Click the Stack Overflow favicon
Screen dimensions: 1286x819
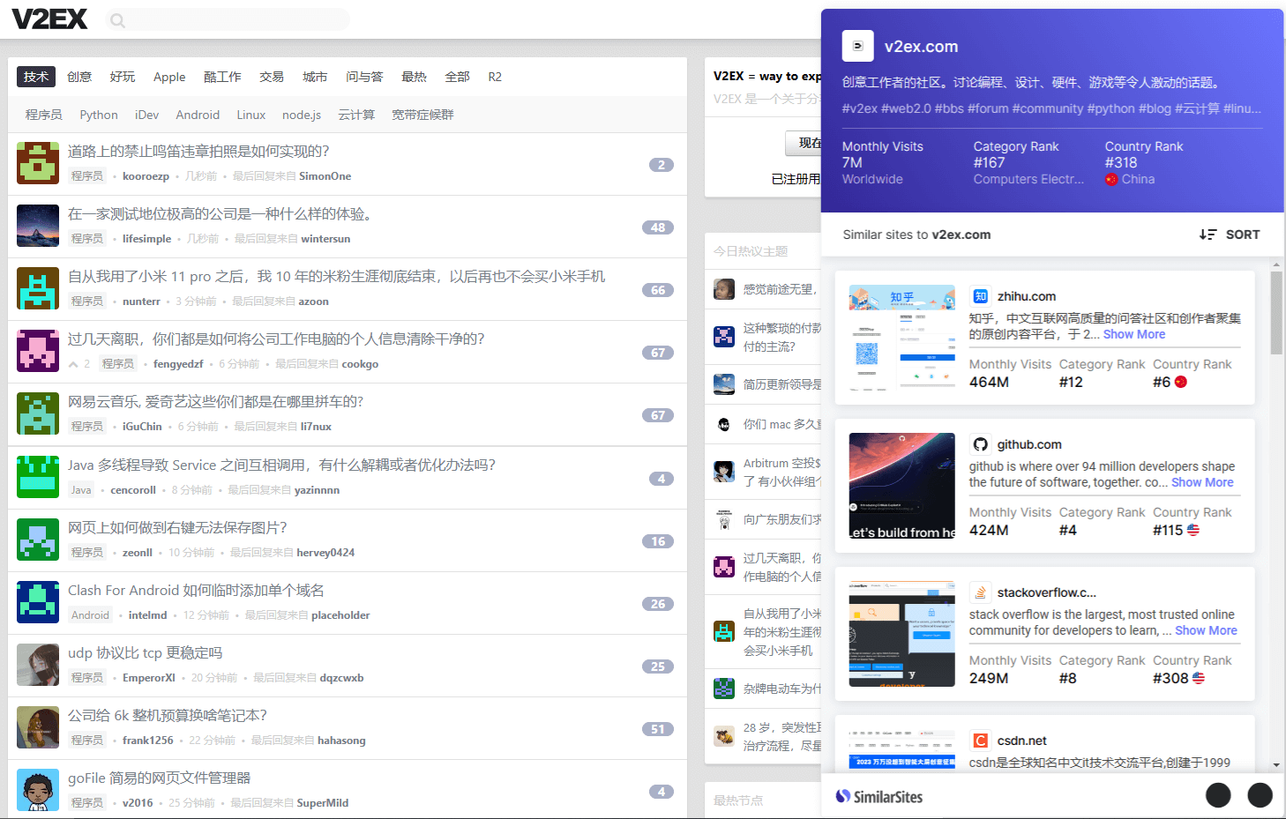pos(980,592)
